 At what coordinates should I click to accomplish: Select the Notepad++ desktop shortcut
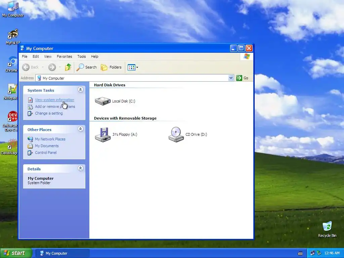point(11,92)
